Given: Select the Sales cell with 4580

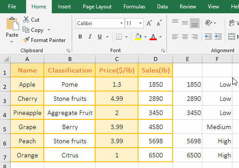Looking at the screenshot, I should click(x=155, y=127).
